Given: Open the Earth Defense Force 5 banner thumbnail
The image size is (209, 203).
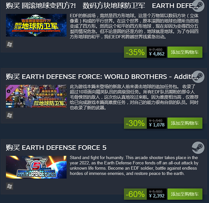Looking at the screenshot, I should tap(36, 167).
